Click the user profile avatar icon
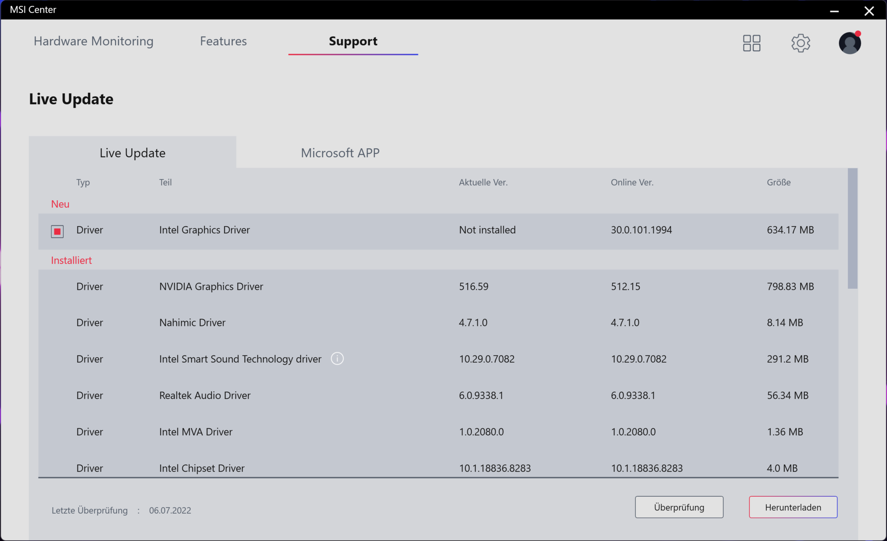The width and height of the screenshot is (887, 541). pos(849,43)
